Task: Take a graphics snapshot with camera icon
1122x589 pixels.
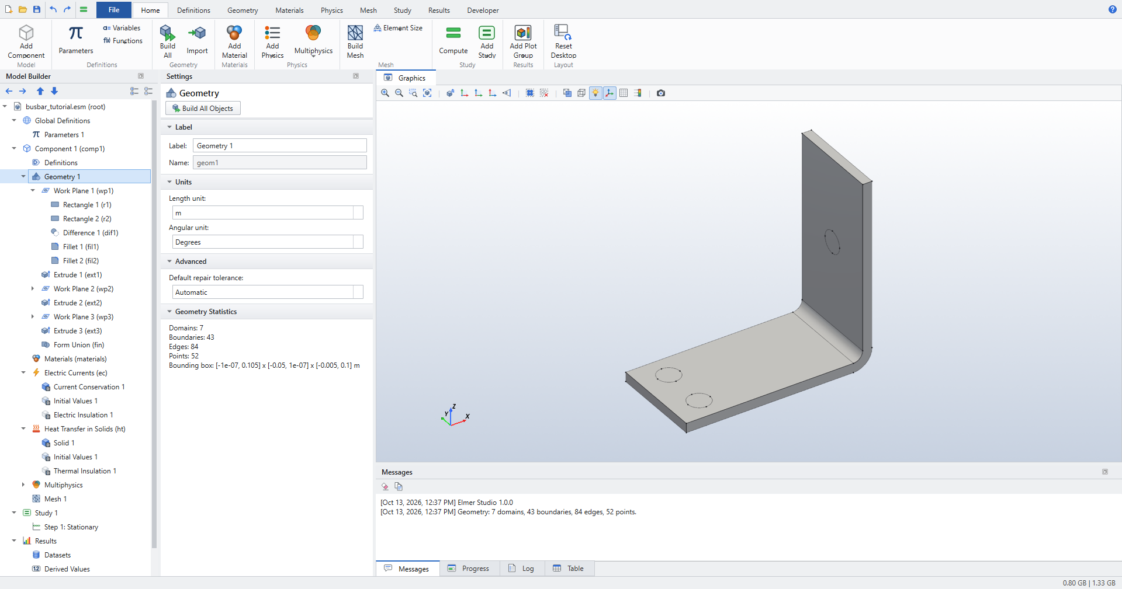Action: tap(661, 93)
